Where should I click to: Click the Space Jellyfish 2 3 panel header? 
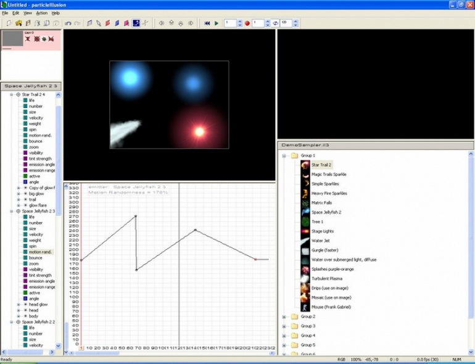[31, 86]
